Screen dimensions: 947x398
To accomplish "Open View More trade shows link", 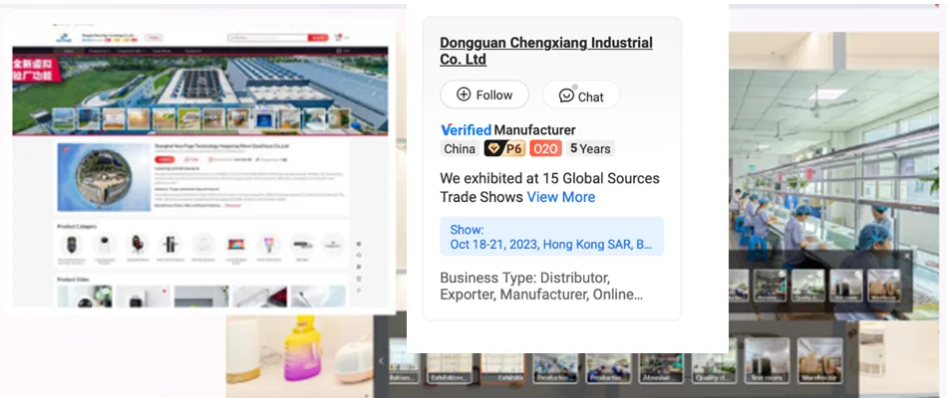I will coord(561,197).
